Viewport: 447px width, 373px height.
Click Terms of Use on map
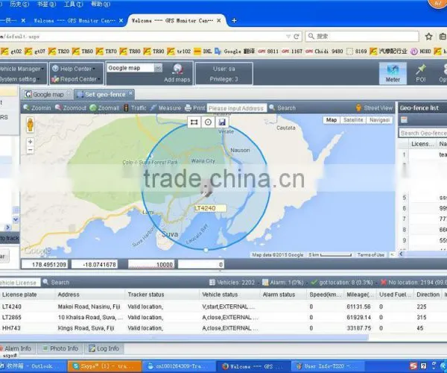coord(371,254)
